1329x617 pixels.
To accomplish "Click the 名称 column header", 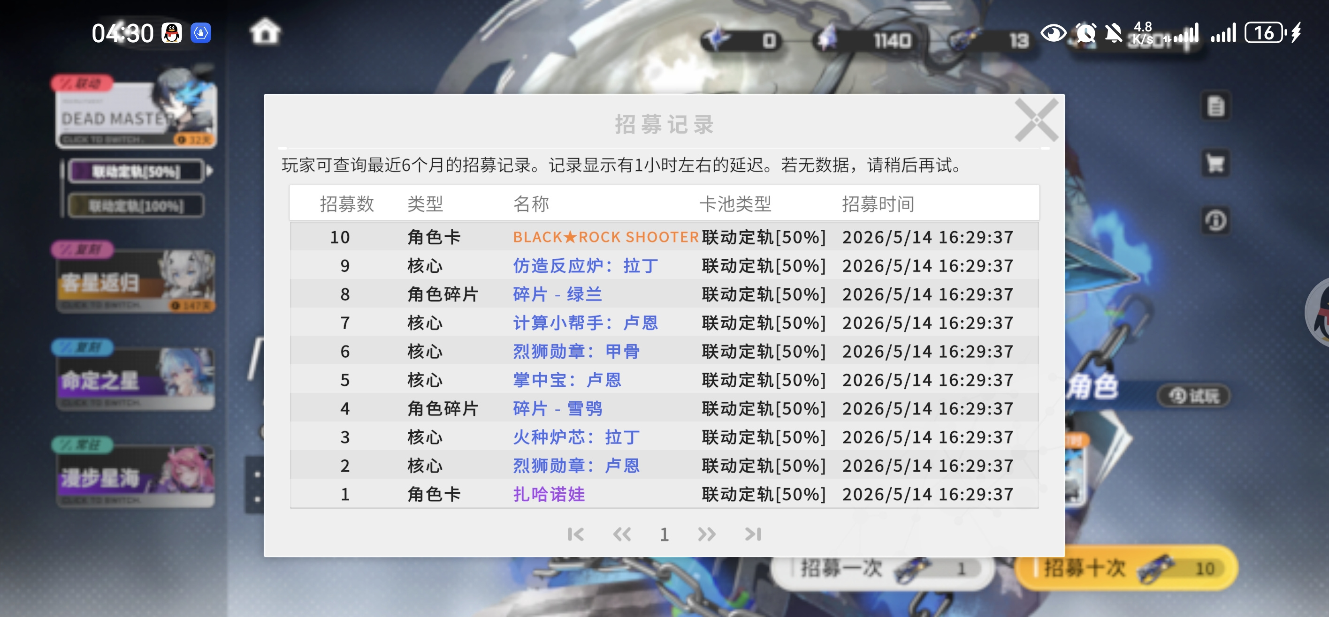I will pos(531,204).
